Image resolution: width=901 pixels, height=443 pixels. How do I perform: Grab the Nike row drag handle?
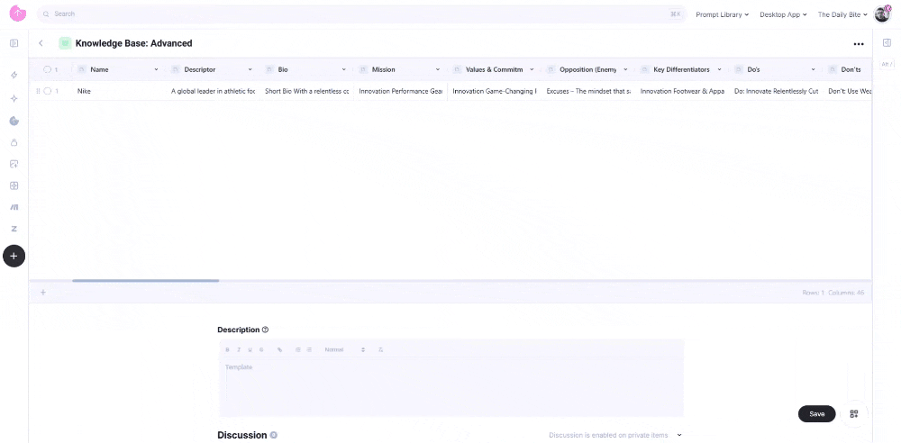pyautogui.click(x=38, y=91)
